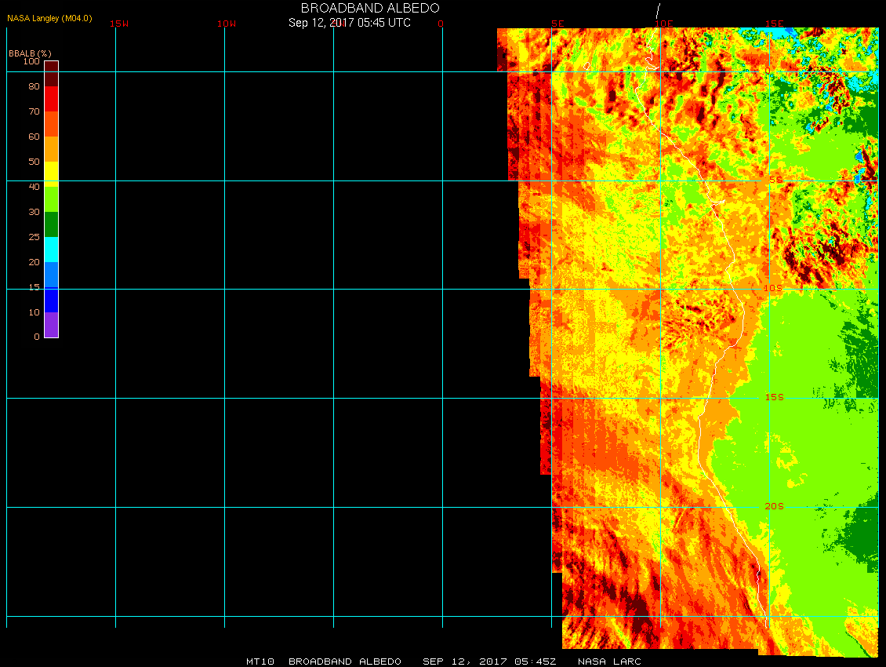
Task: Click the MT10 text in bottom caption
Action: (260, 662)
